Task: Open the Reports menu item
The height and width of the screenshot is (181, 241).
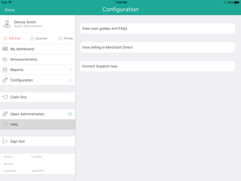Action: (x=38, y=70)
